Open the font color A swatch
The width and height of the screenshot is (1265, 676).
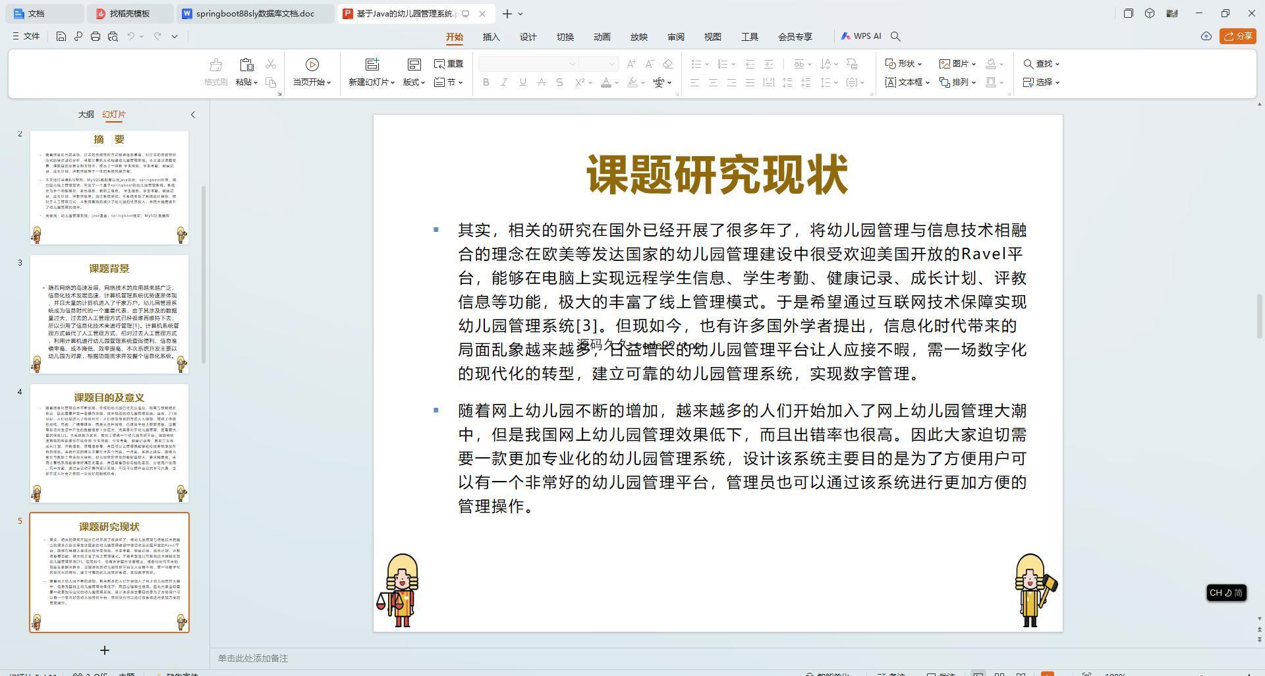(x=606, y=82)
